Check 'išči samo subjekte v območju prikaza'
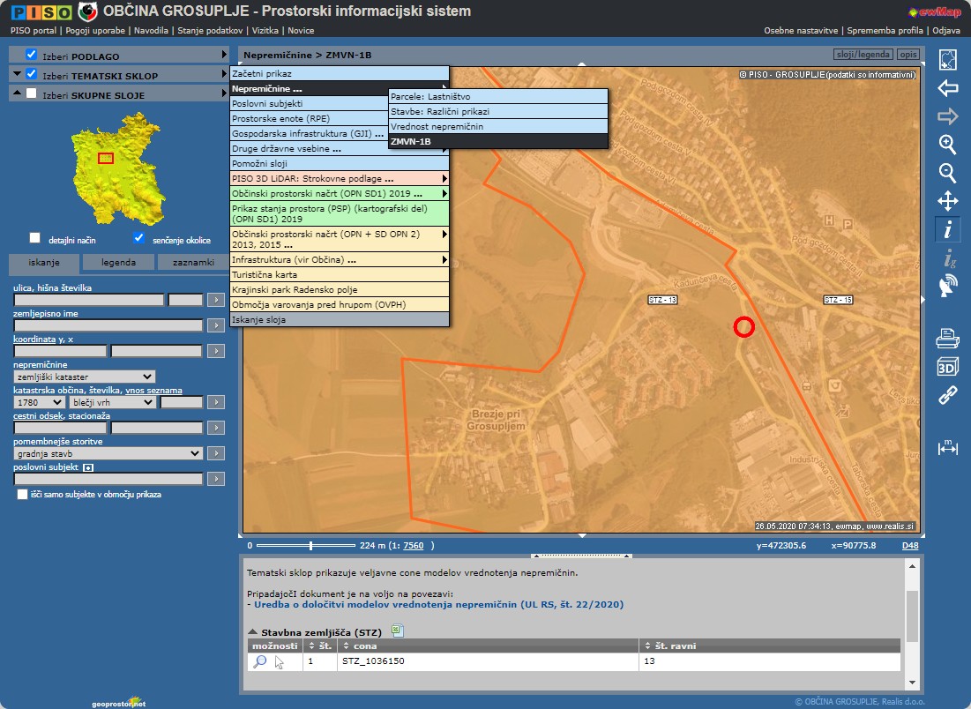 pyautogui.click(x=23, y=495)
